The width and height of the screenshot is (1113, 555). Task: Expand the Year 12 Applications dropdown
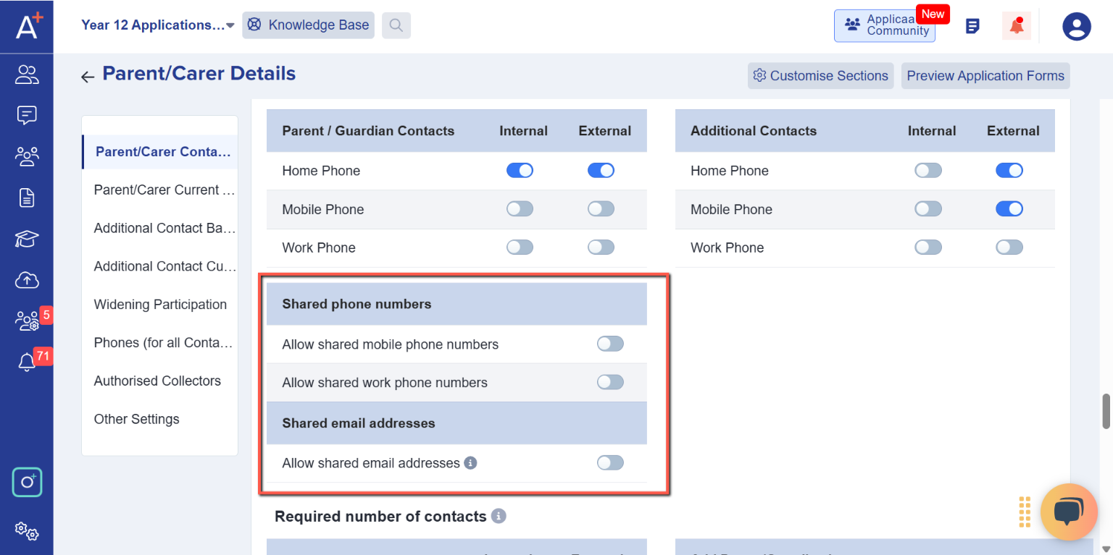158,25
